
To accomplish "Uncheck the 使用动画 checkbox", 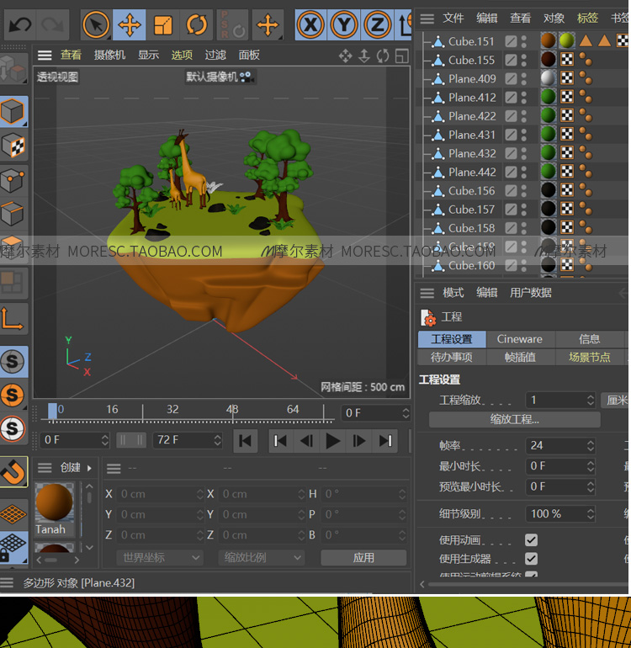I will pos(531,540).
